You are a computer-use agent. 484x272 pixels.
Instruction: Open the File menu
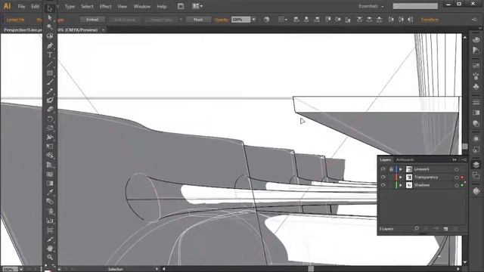click(x=21, y=6)
